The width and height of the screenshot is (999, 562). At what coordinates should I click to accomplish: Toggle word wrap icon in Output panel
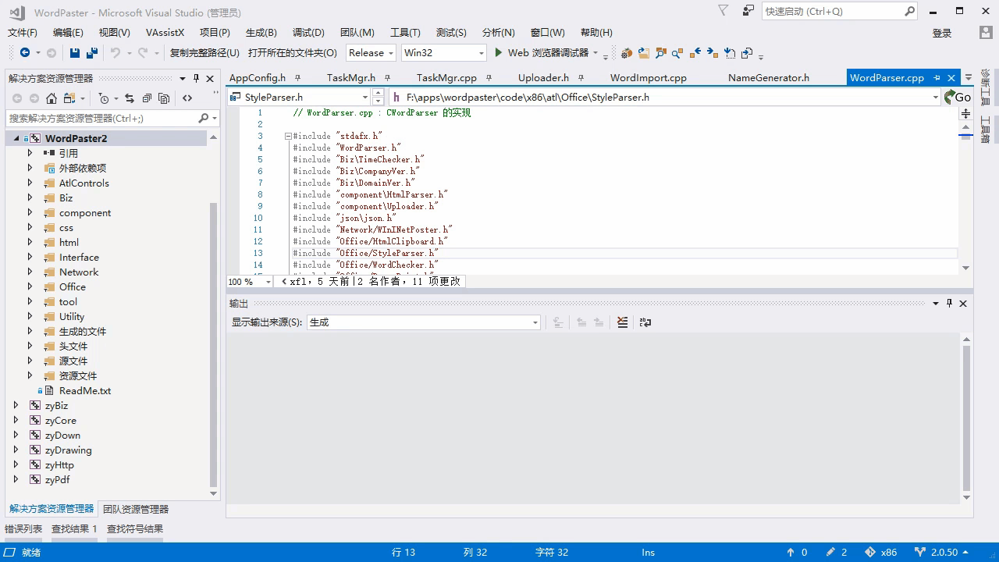point(645,322)
